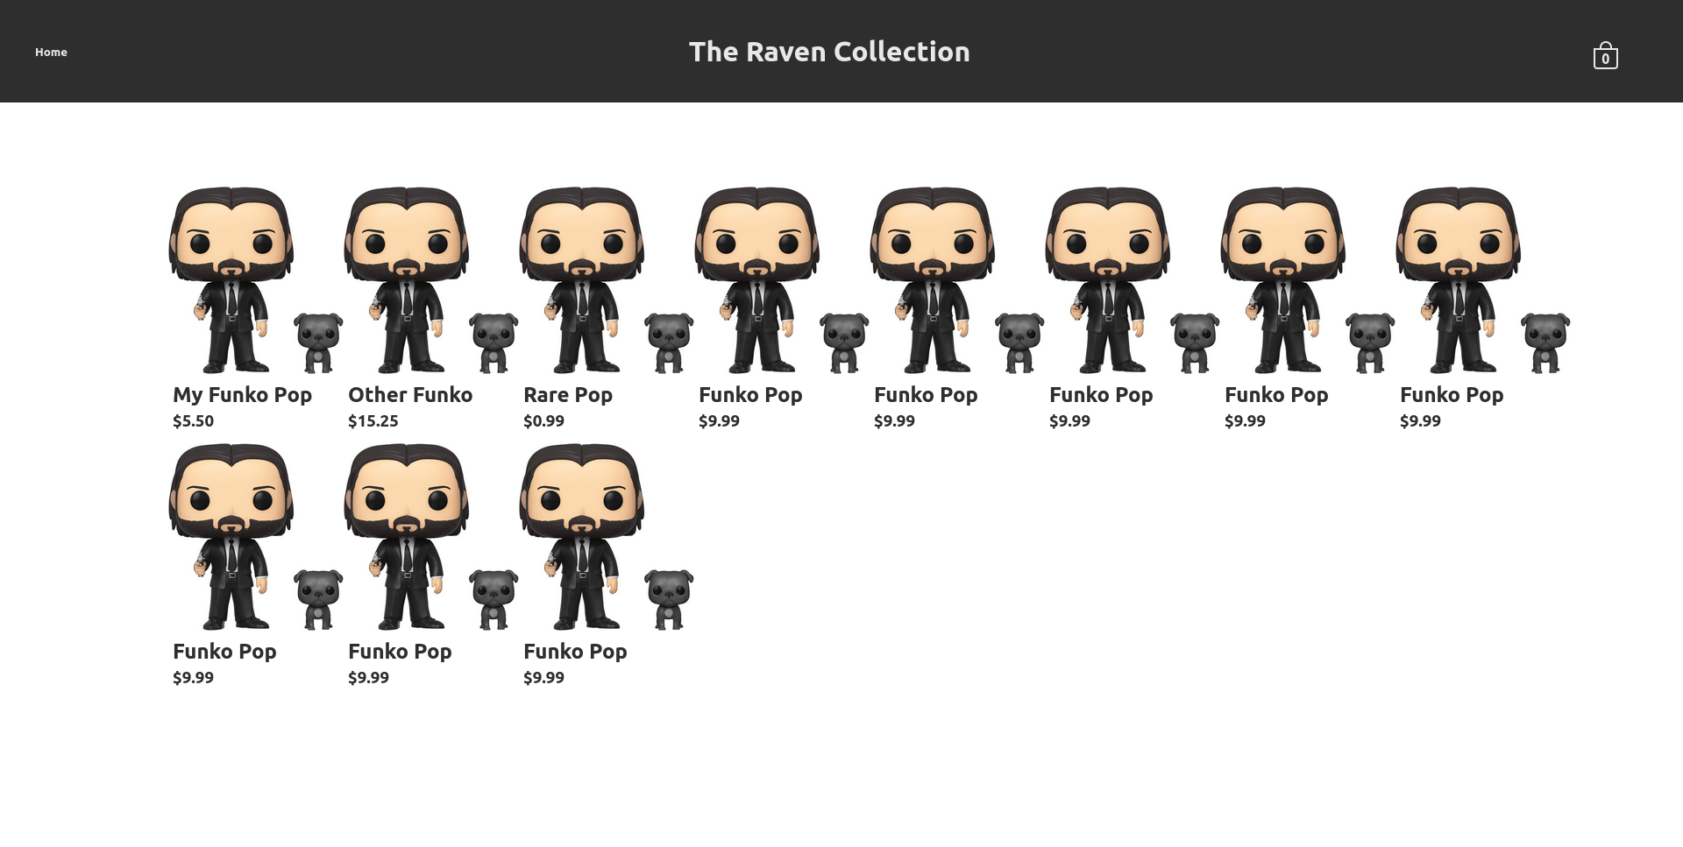Open the Other Funko product image

pos(431,279)
